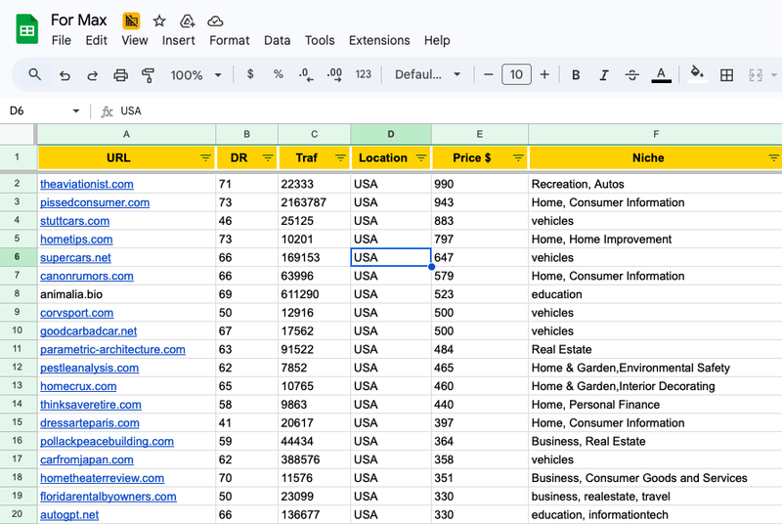Star this spreadsheet document
This screenshot has height=524, width=782.
[x=159, y=21]
